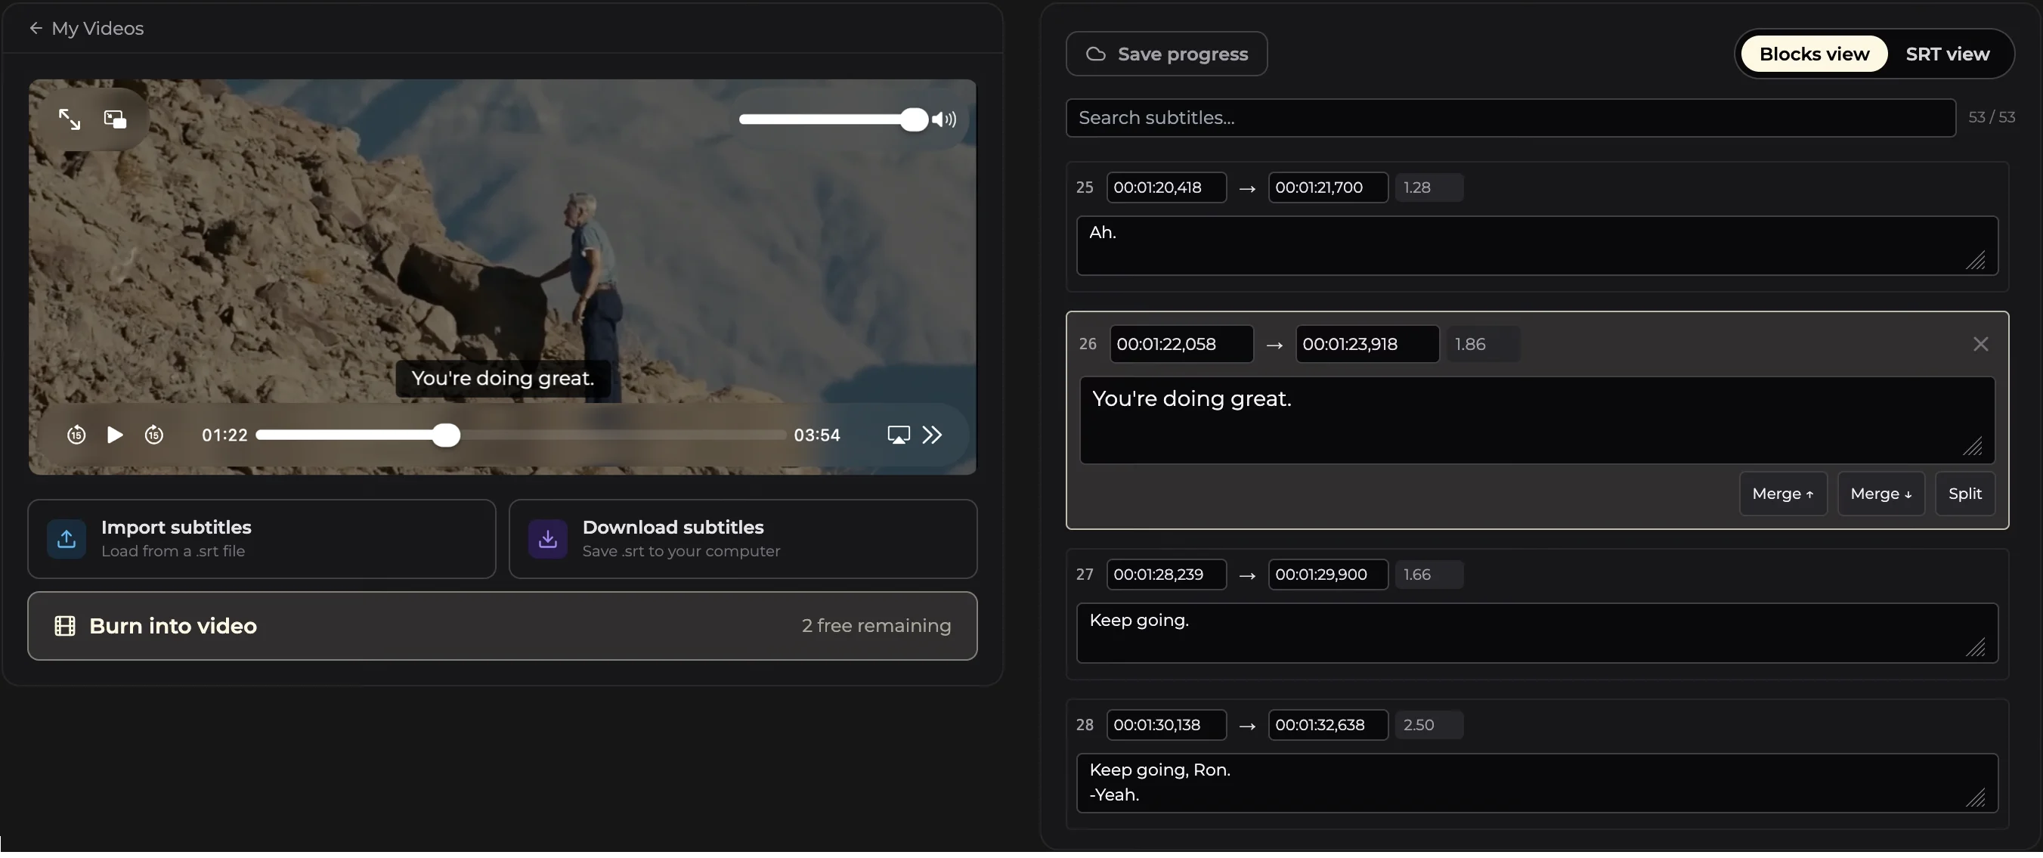Viewport: 2043px width, 858px height.
Task: Play the video with the play button
Action: (114, 435)
